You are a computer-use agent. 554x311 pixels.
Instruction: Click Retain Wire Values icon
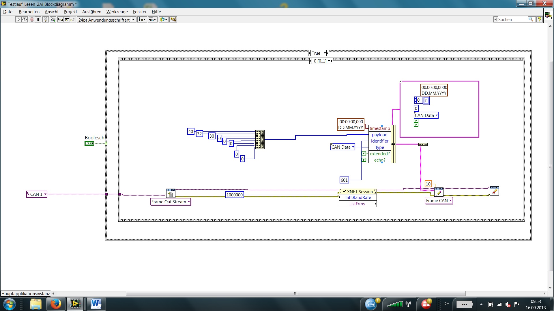[53, 20]
